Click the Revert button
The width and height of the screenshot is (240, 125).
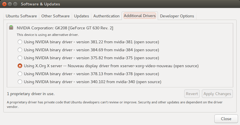(192, 94)
